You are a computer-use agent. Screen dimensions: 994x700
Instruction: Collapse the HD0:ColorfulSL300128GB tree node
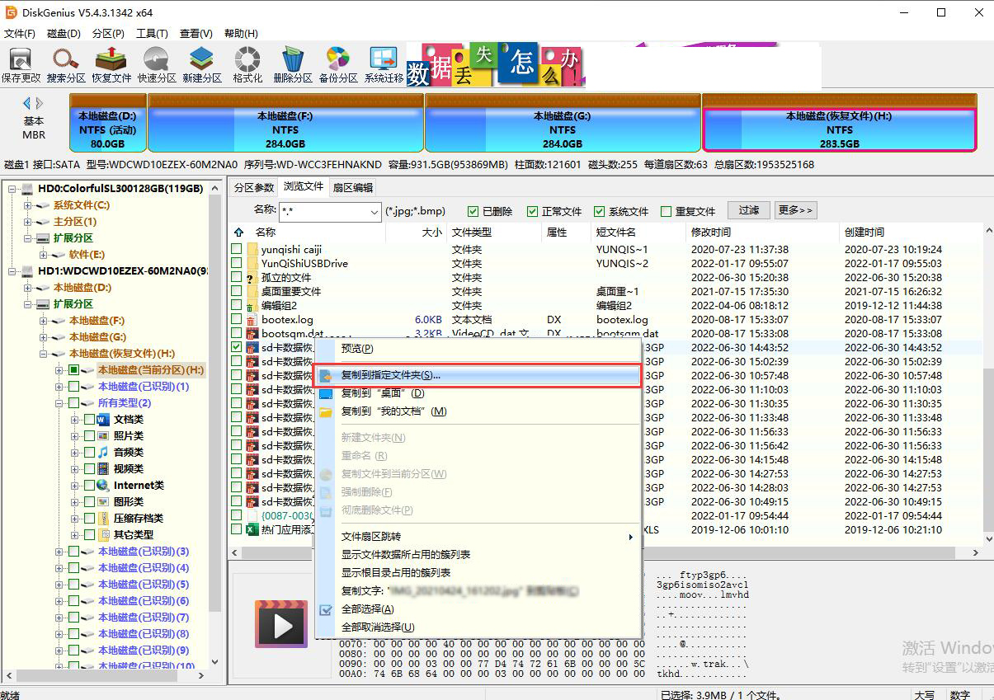pyautogui.click(x=12, y=189)
